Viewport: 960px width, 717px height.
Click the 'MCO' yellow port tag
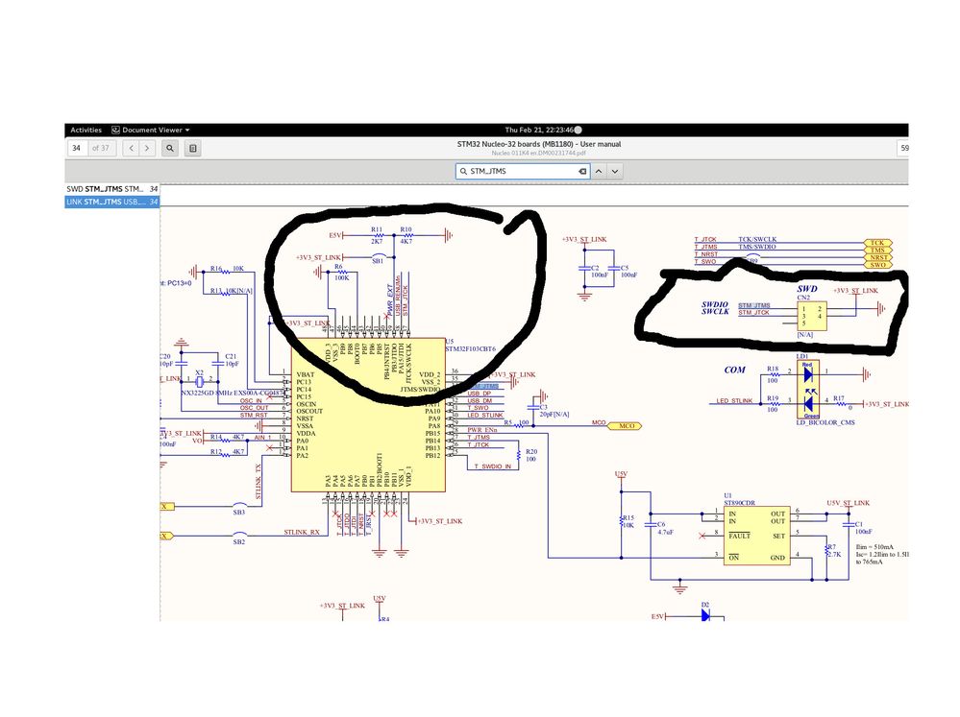626,426
